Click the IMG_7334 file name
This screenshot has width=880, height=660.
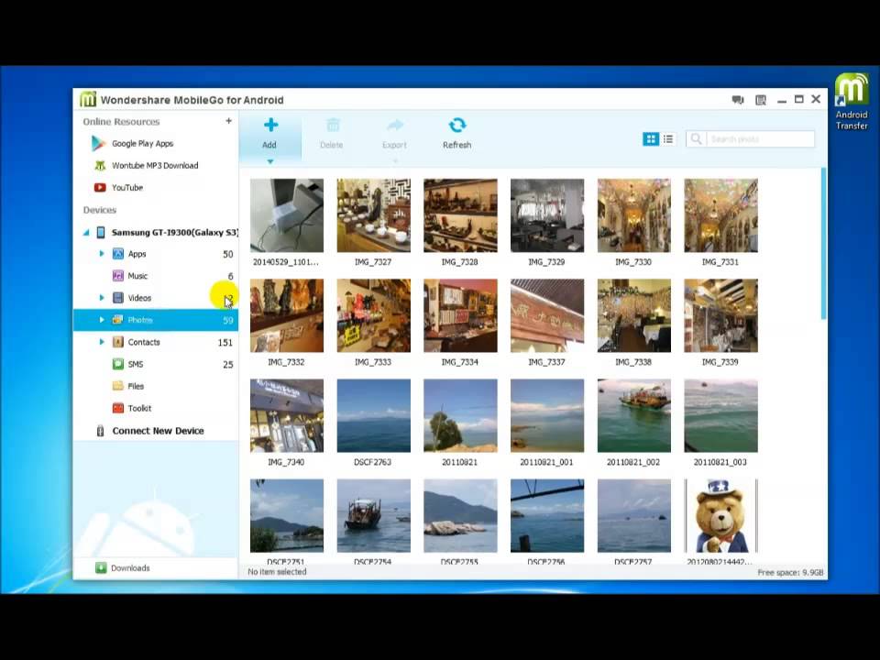tap(459, 363)
